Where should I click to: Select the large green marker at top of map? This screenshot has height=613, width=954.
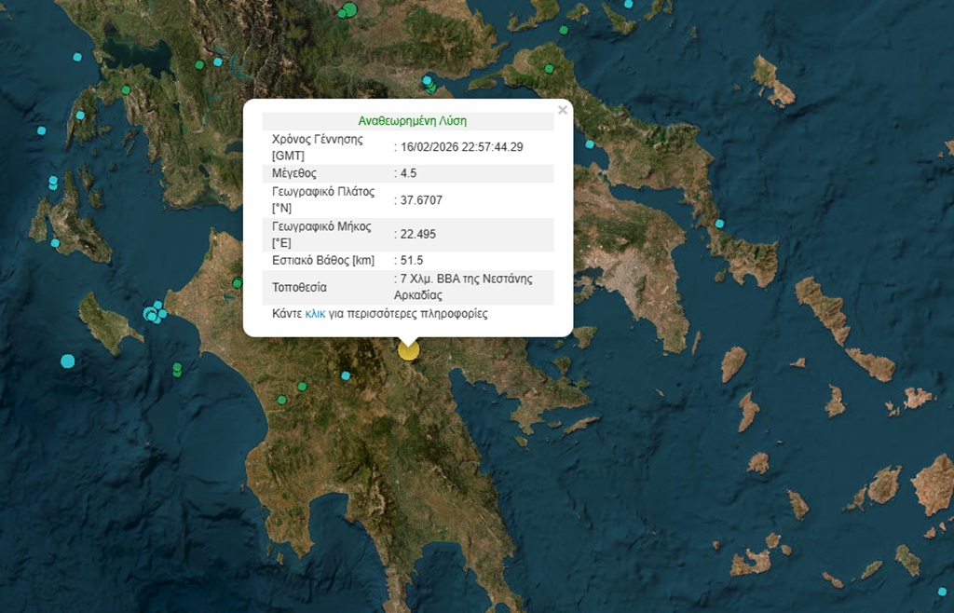pos(349,10)
